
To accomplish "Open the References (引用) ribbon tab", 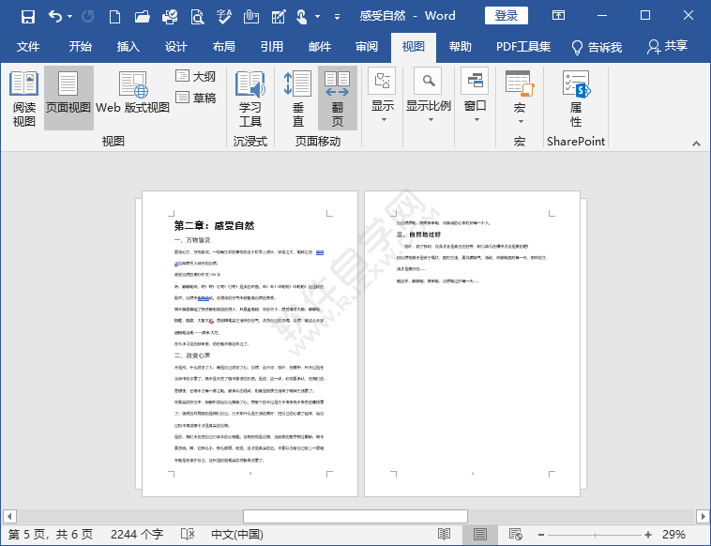I will point(272,47).
